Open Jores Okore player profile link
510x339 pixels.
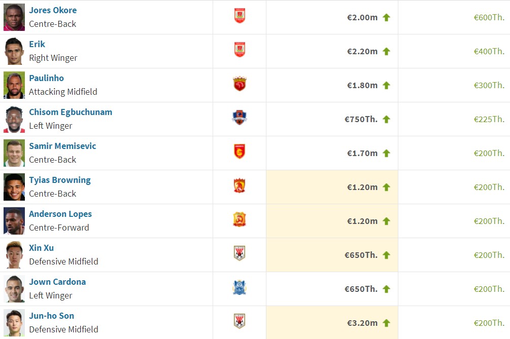[53, 11]
